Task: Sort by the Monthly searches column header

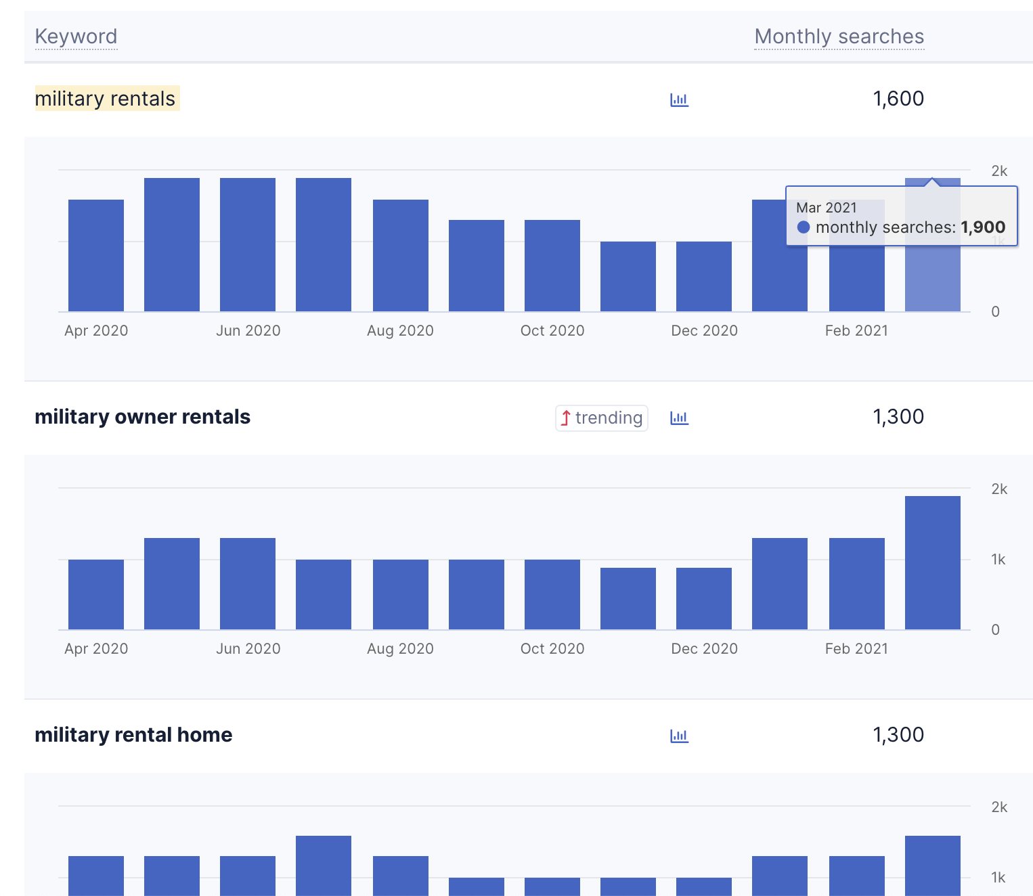Action: coord(839,37)
